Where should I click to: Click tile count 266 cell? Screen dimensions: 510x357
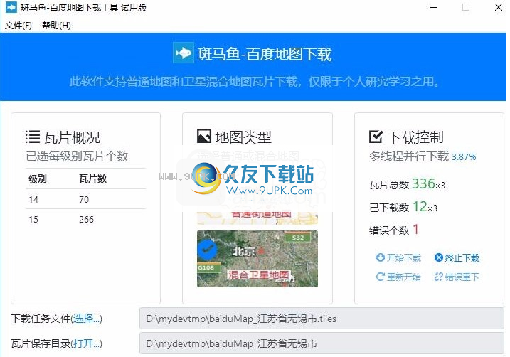point(87,220)
